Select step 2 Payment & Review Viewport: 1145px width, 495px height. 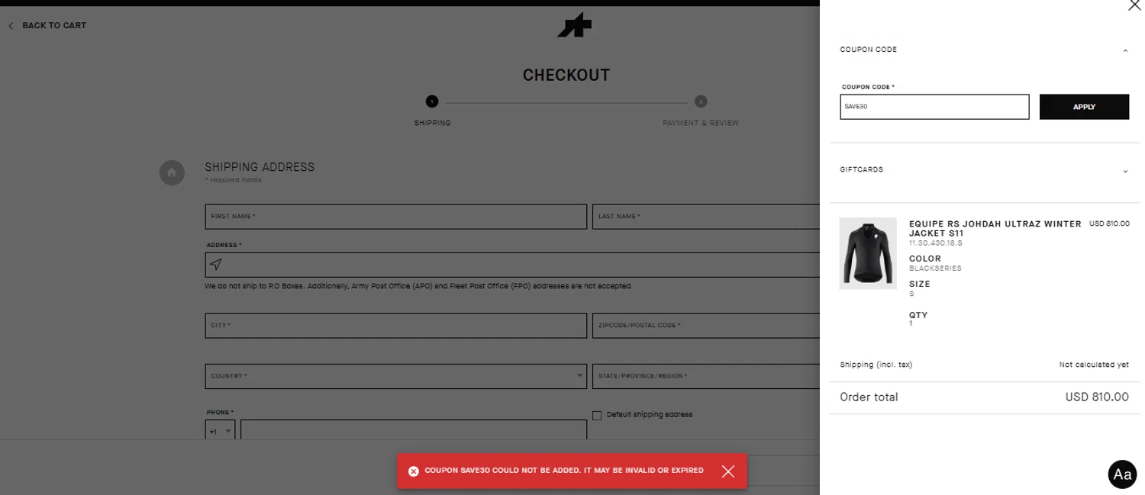coord(701,101)
